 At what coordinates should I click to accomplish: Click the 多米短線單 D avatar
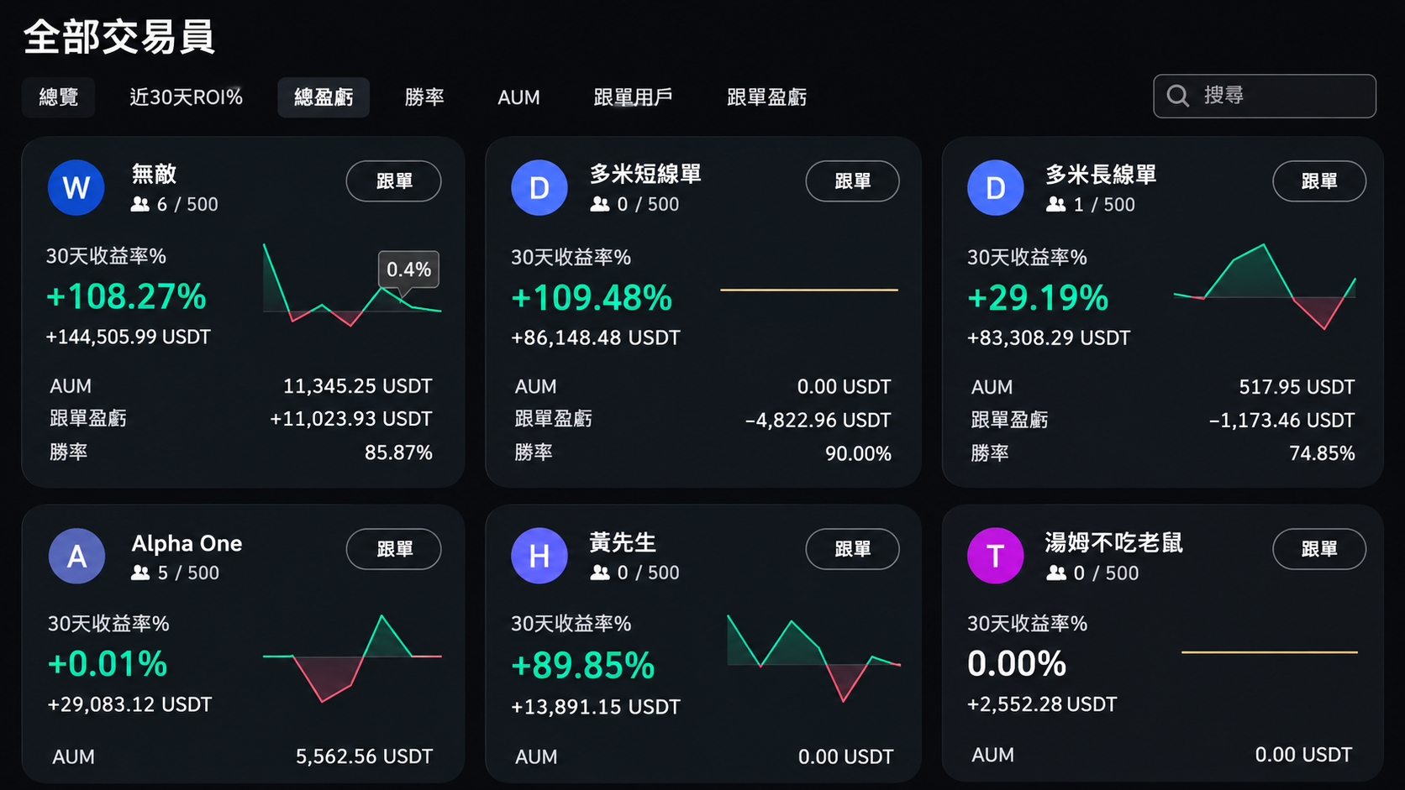click(539, 187)
